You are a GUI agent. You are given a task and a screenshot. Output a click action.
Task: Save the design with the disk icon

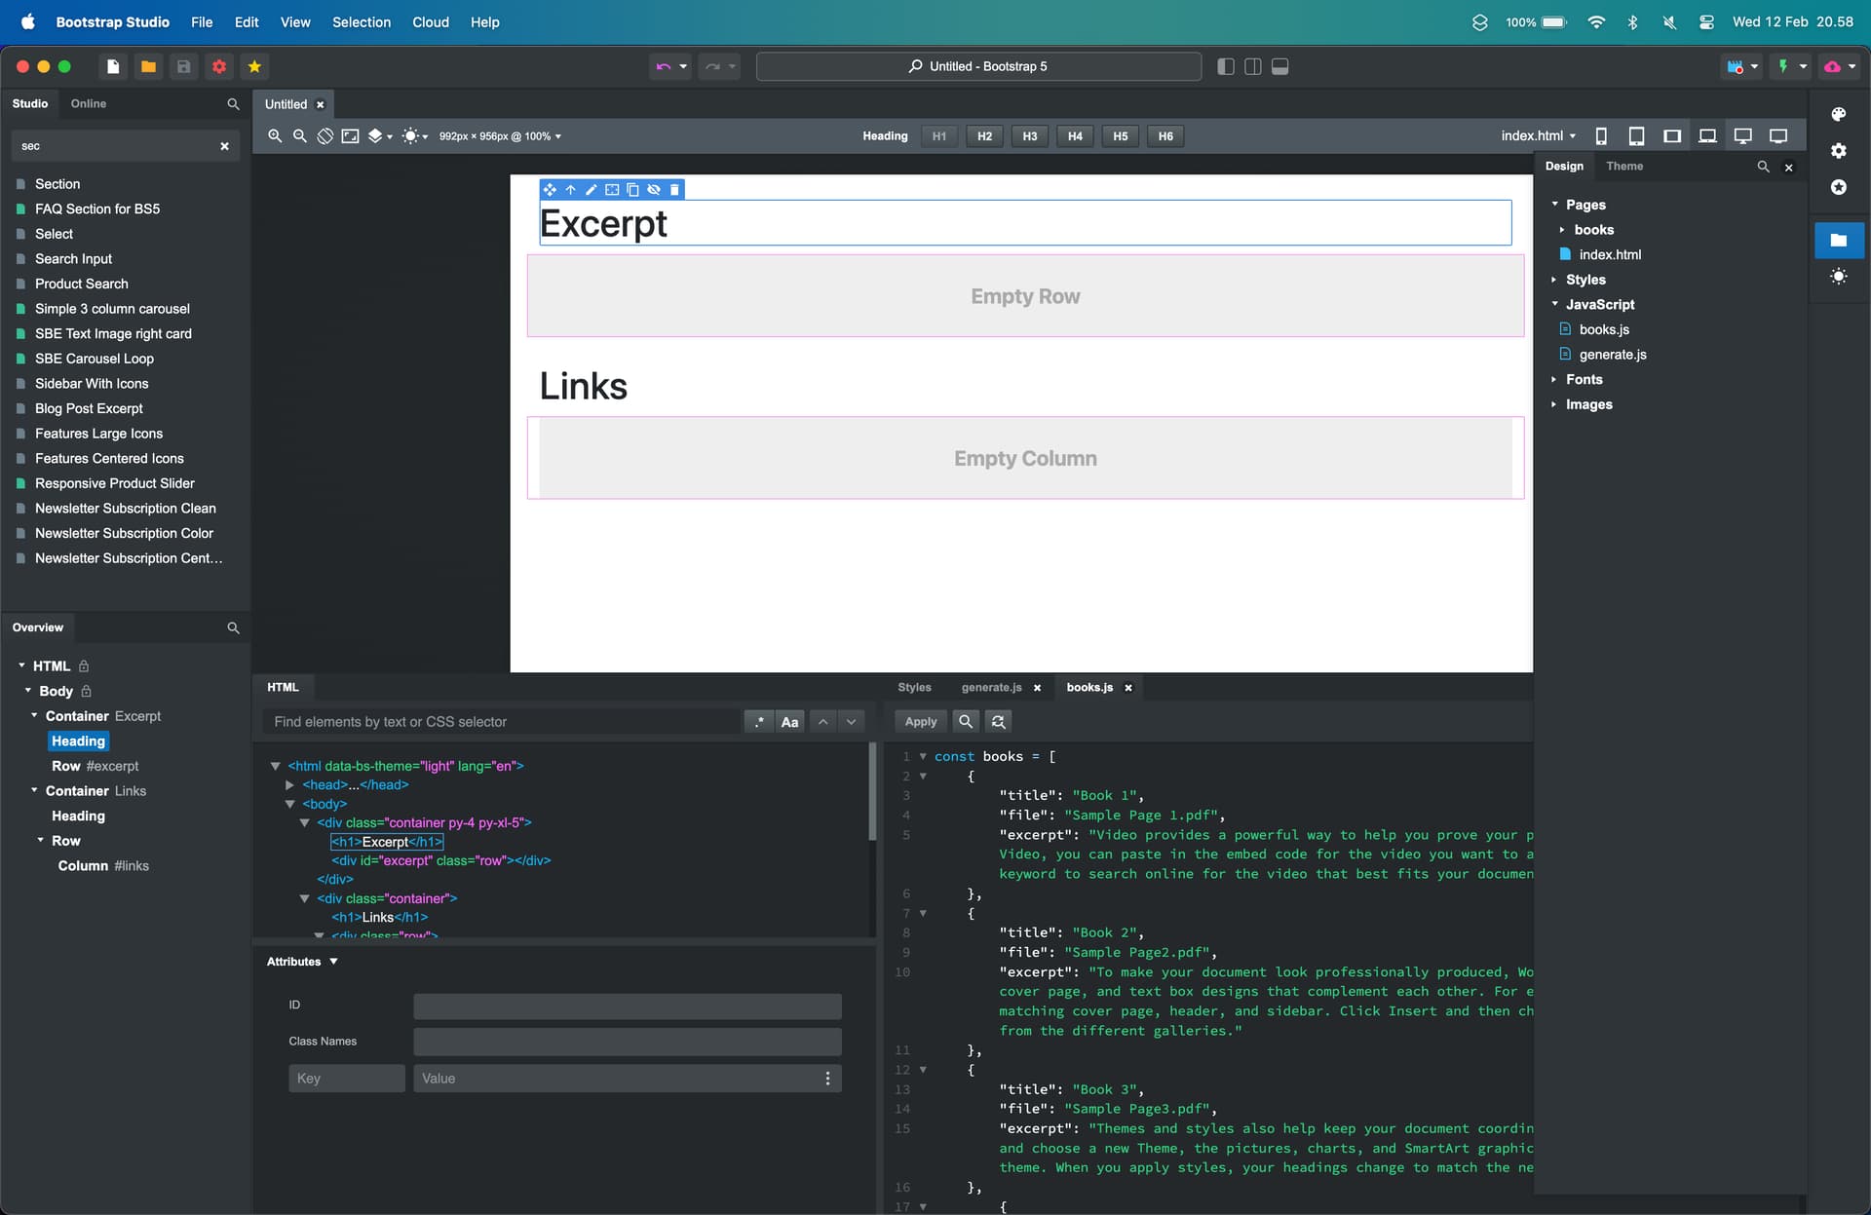[183, 66]
